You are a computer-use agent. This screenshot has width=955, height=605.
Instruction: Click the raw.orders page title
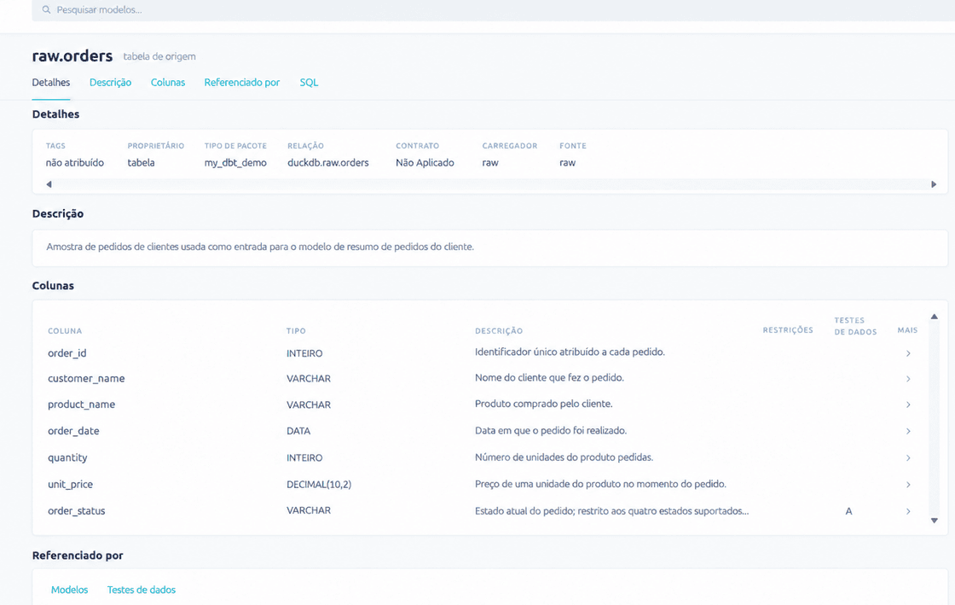72,56
